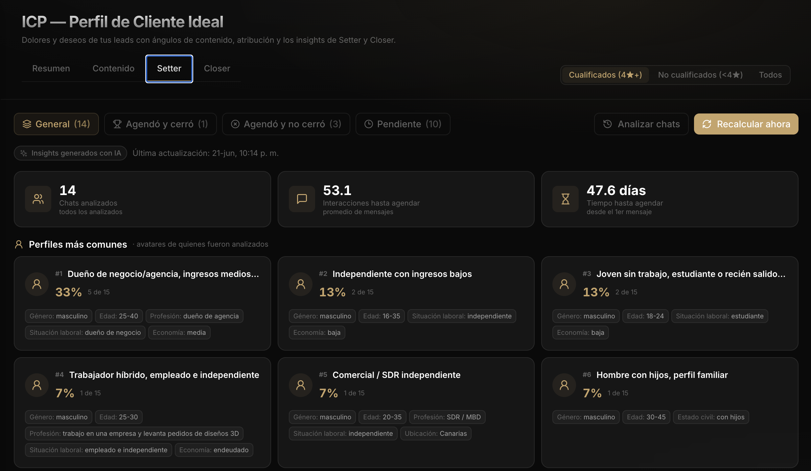Click the x-circle icon in Agendó y no cerró
This screenshot has width=811, height=471.
235,124
